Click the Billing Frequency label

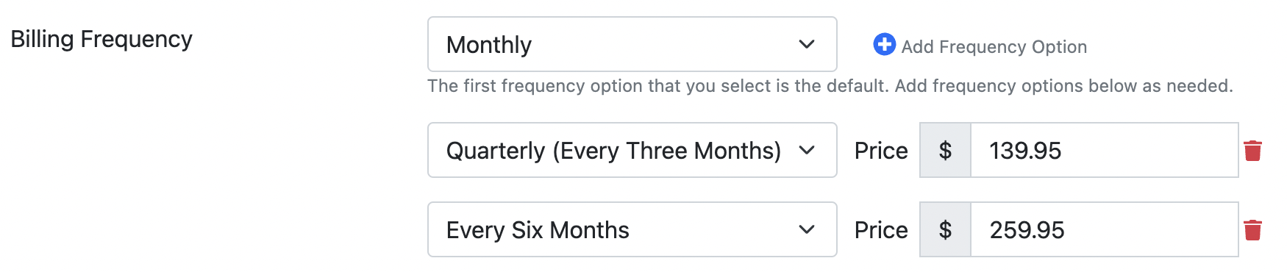(x=101, y=39)
